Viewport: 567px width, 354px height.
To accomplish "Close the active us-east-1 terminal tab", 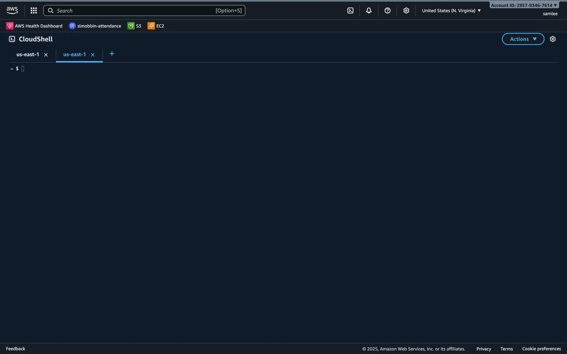I will pyautogui.click(x=93, y=55).
